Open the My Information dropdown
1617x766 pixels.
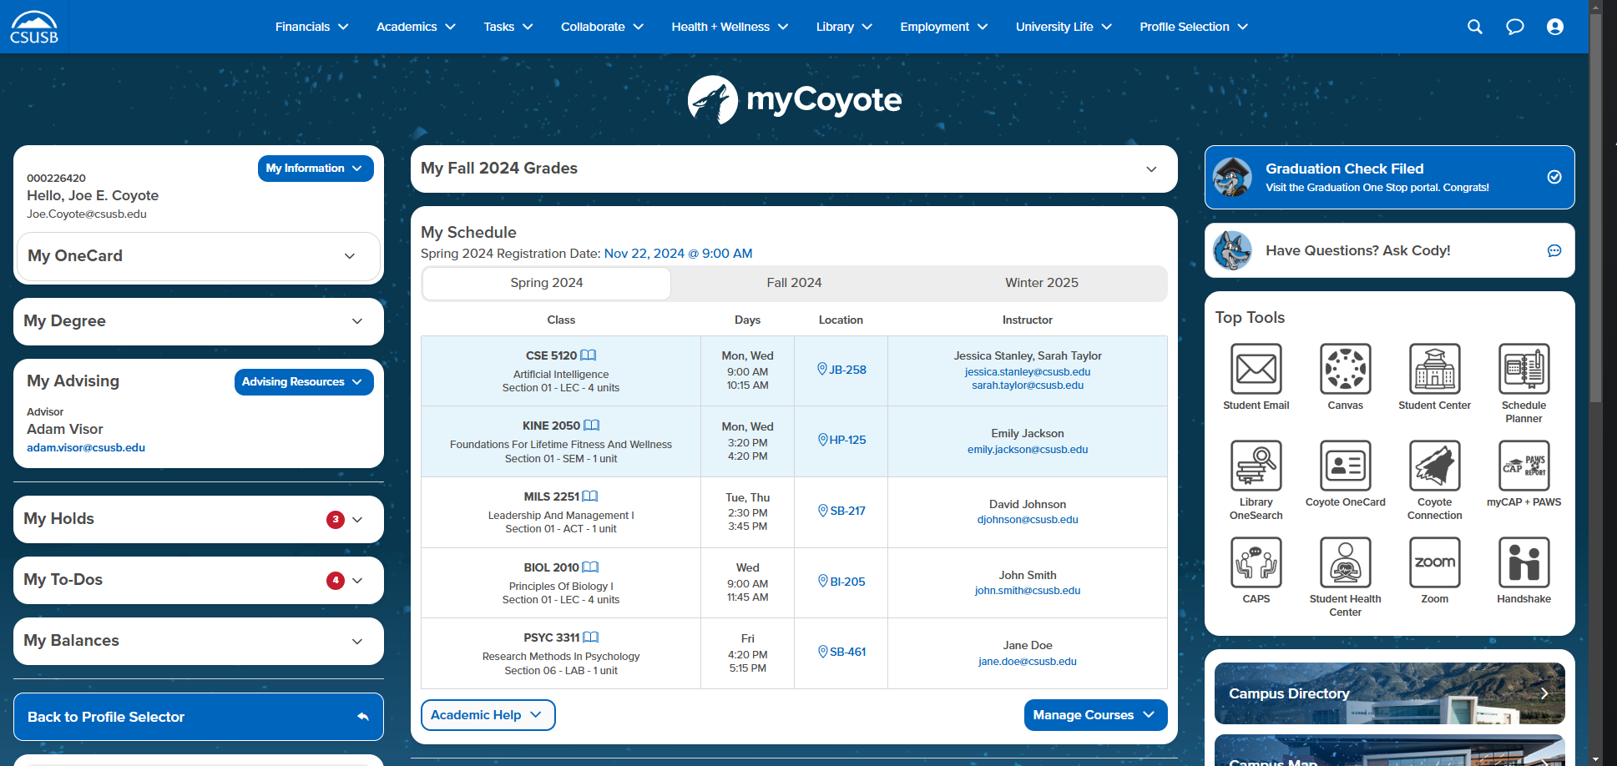click(x=315, y=168)
